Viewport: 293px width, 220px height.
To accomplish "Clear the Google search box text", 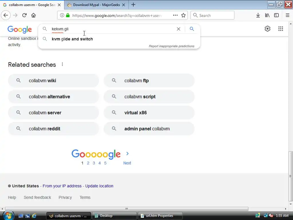I will 179,29.
